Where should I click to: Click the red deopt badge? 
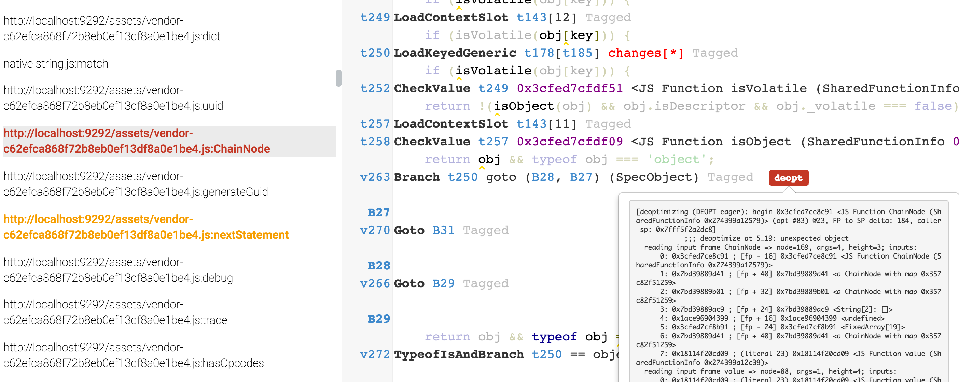click(x=789, y=178)
